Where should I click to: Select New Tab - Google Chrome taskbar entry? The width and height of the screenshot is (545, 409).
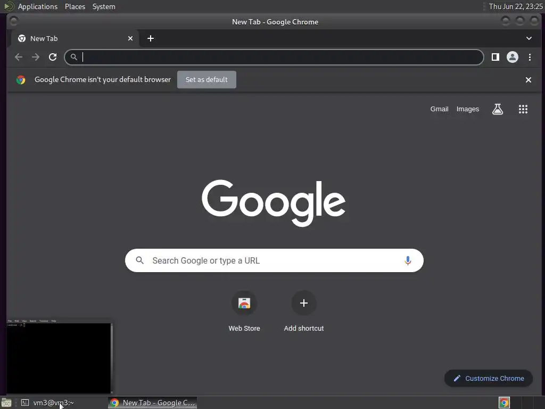point(153,403)
